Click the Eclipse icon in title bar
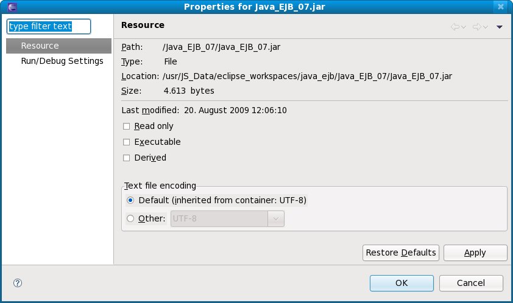This screenshot has height=303, width=513. pos(8,7)
